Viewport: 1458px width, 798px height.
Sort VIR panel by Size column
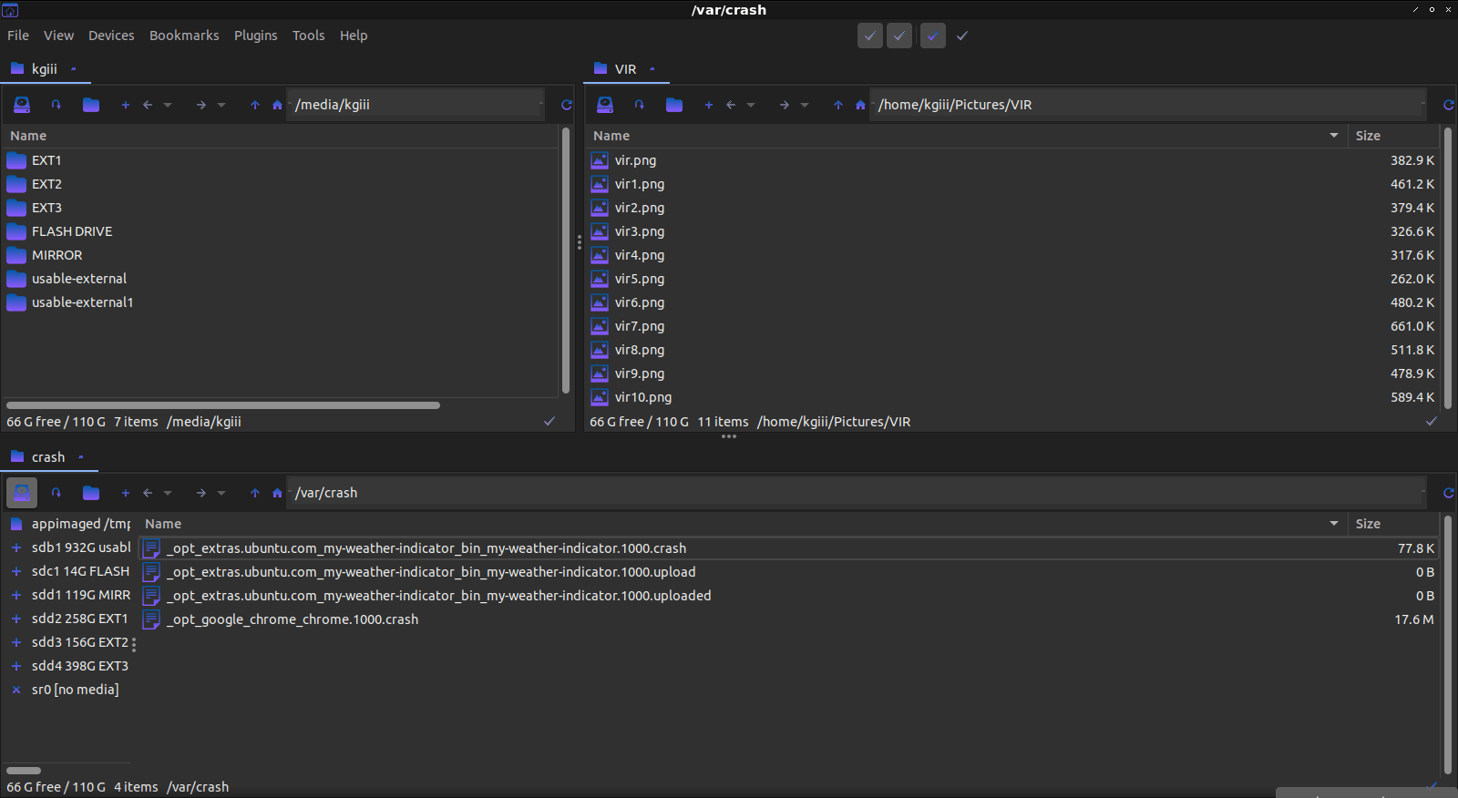[1393, 136]
